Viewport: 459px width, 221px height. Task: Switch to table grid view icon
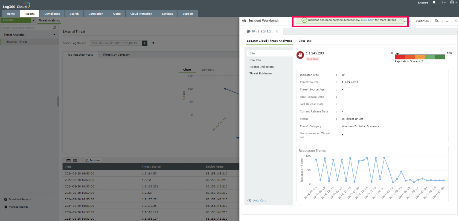pyautogui.click(x=68, y=161)
